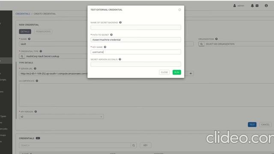This screenshot has height=154, width=274.
Task: Click the HashiCorp Vault Secret Lookup credential type field
Action: [x=56, y=56]
